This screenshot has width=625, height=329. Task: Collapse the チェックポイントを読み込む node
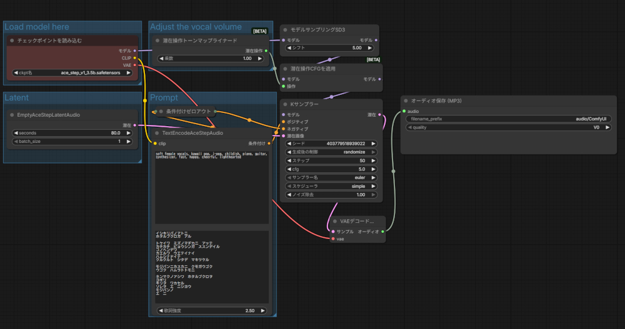click(11, 41)
